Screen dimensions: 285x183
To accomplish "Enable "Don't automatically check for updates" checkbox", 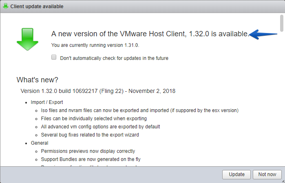I will click(x=54, y=57).
